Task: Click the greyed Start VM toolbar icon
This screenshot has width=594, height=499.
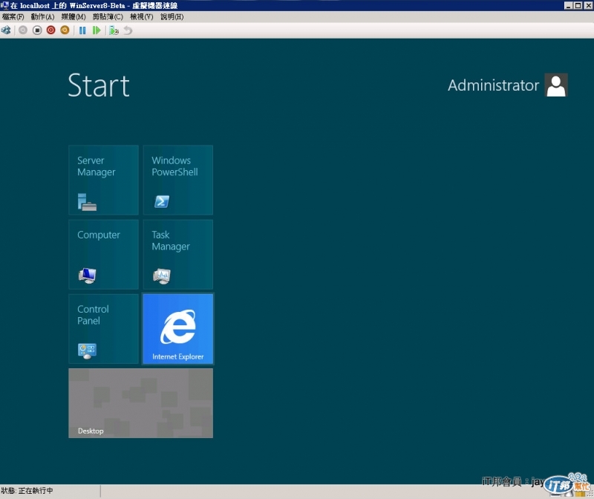Action: point(23,30)
